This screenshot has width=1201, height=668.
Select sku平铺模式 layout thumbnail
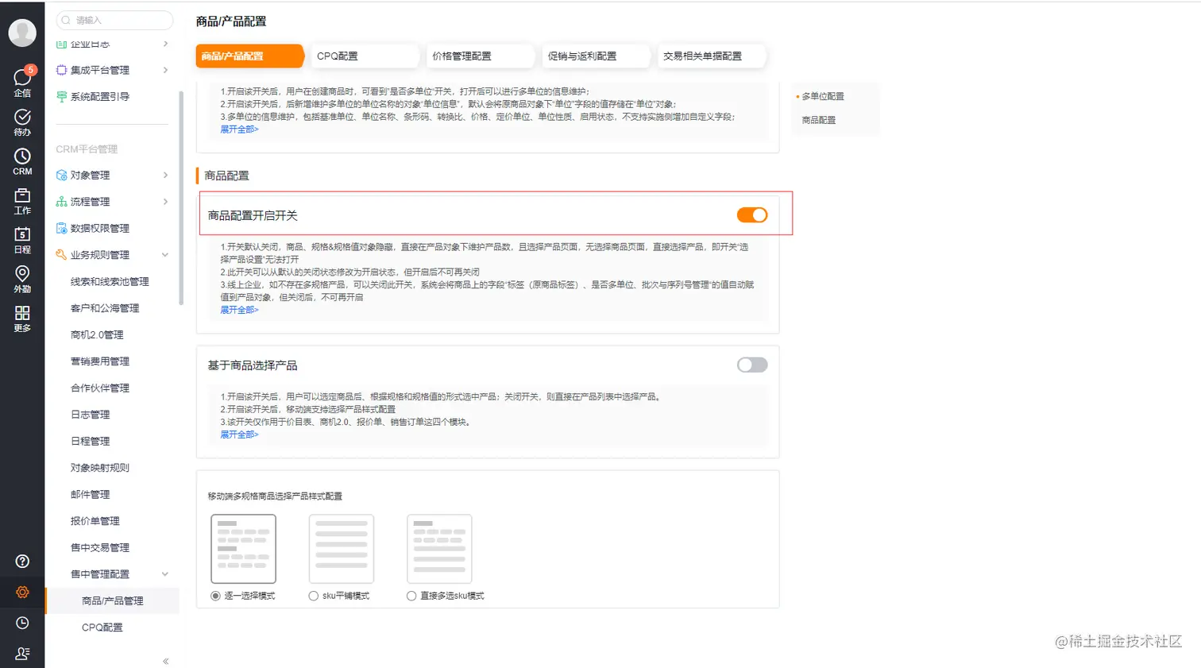[341, 549]
